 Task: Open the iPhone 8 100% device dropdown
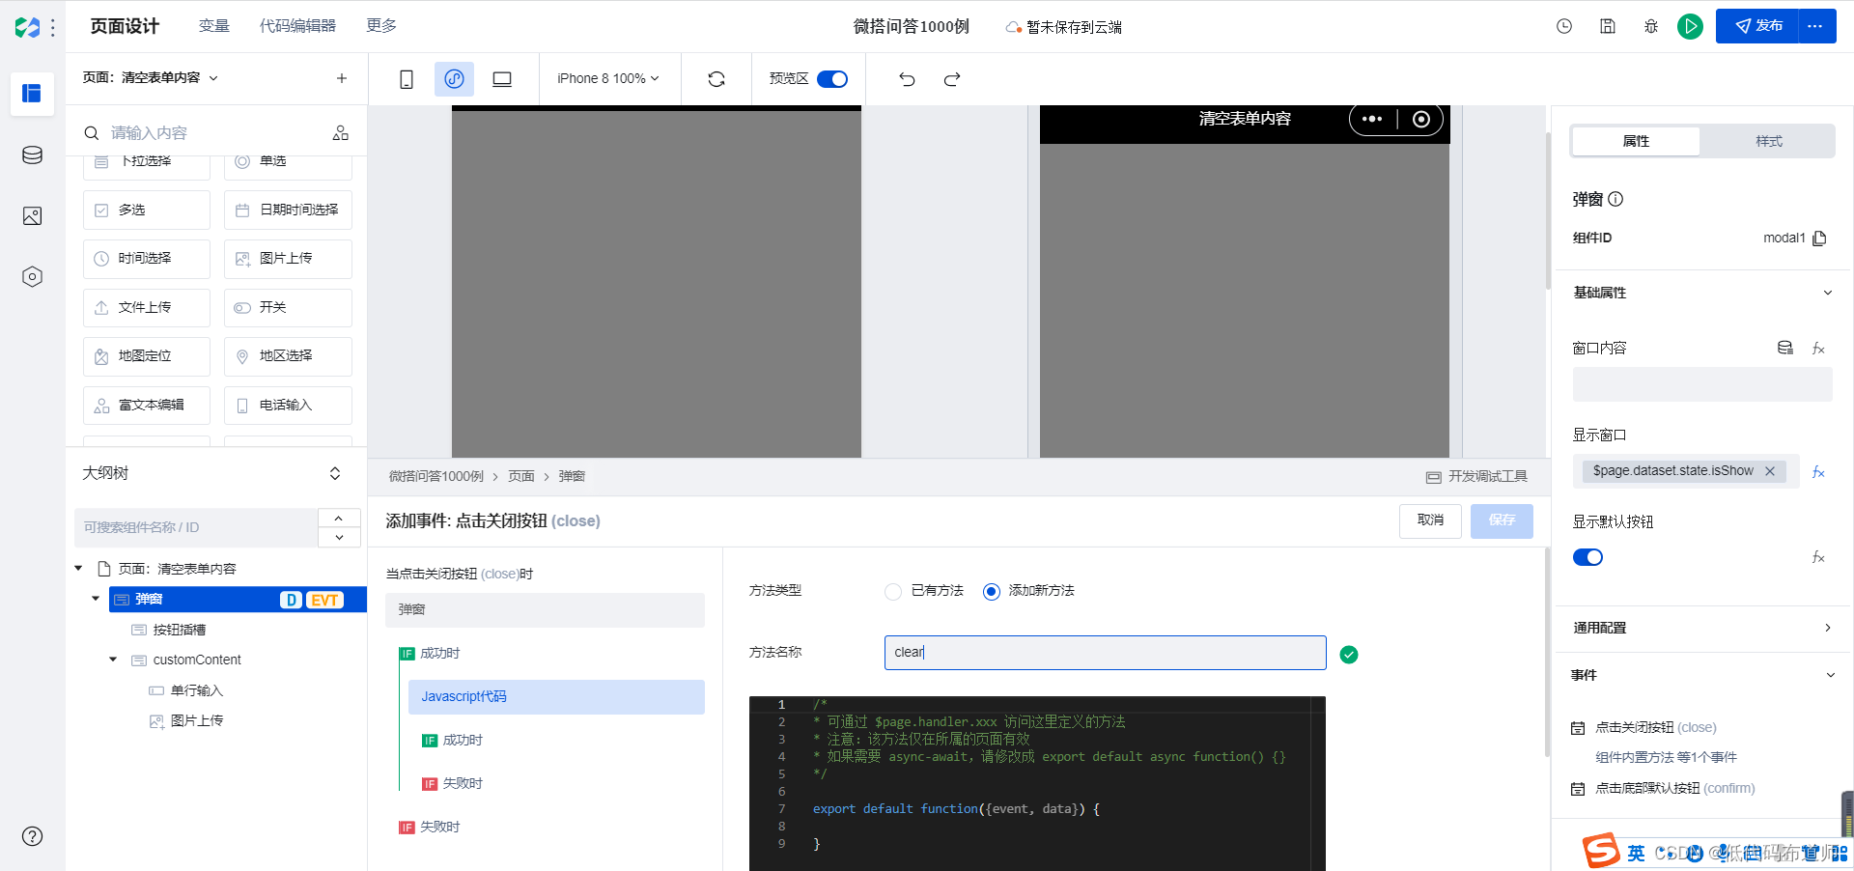pos(608,79)
